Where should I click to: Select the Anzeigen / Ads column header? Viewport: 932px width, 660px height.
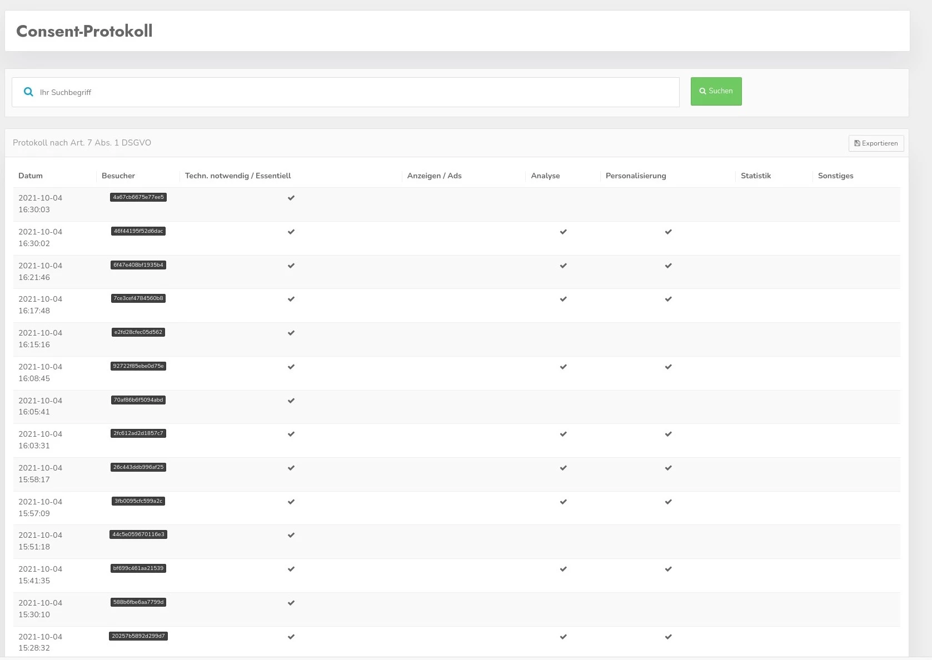point(434,176)
